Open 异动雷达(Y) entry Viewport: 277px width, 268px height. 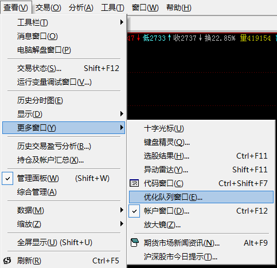point(201,170)
